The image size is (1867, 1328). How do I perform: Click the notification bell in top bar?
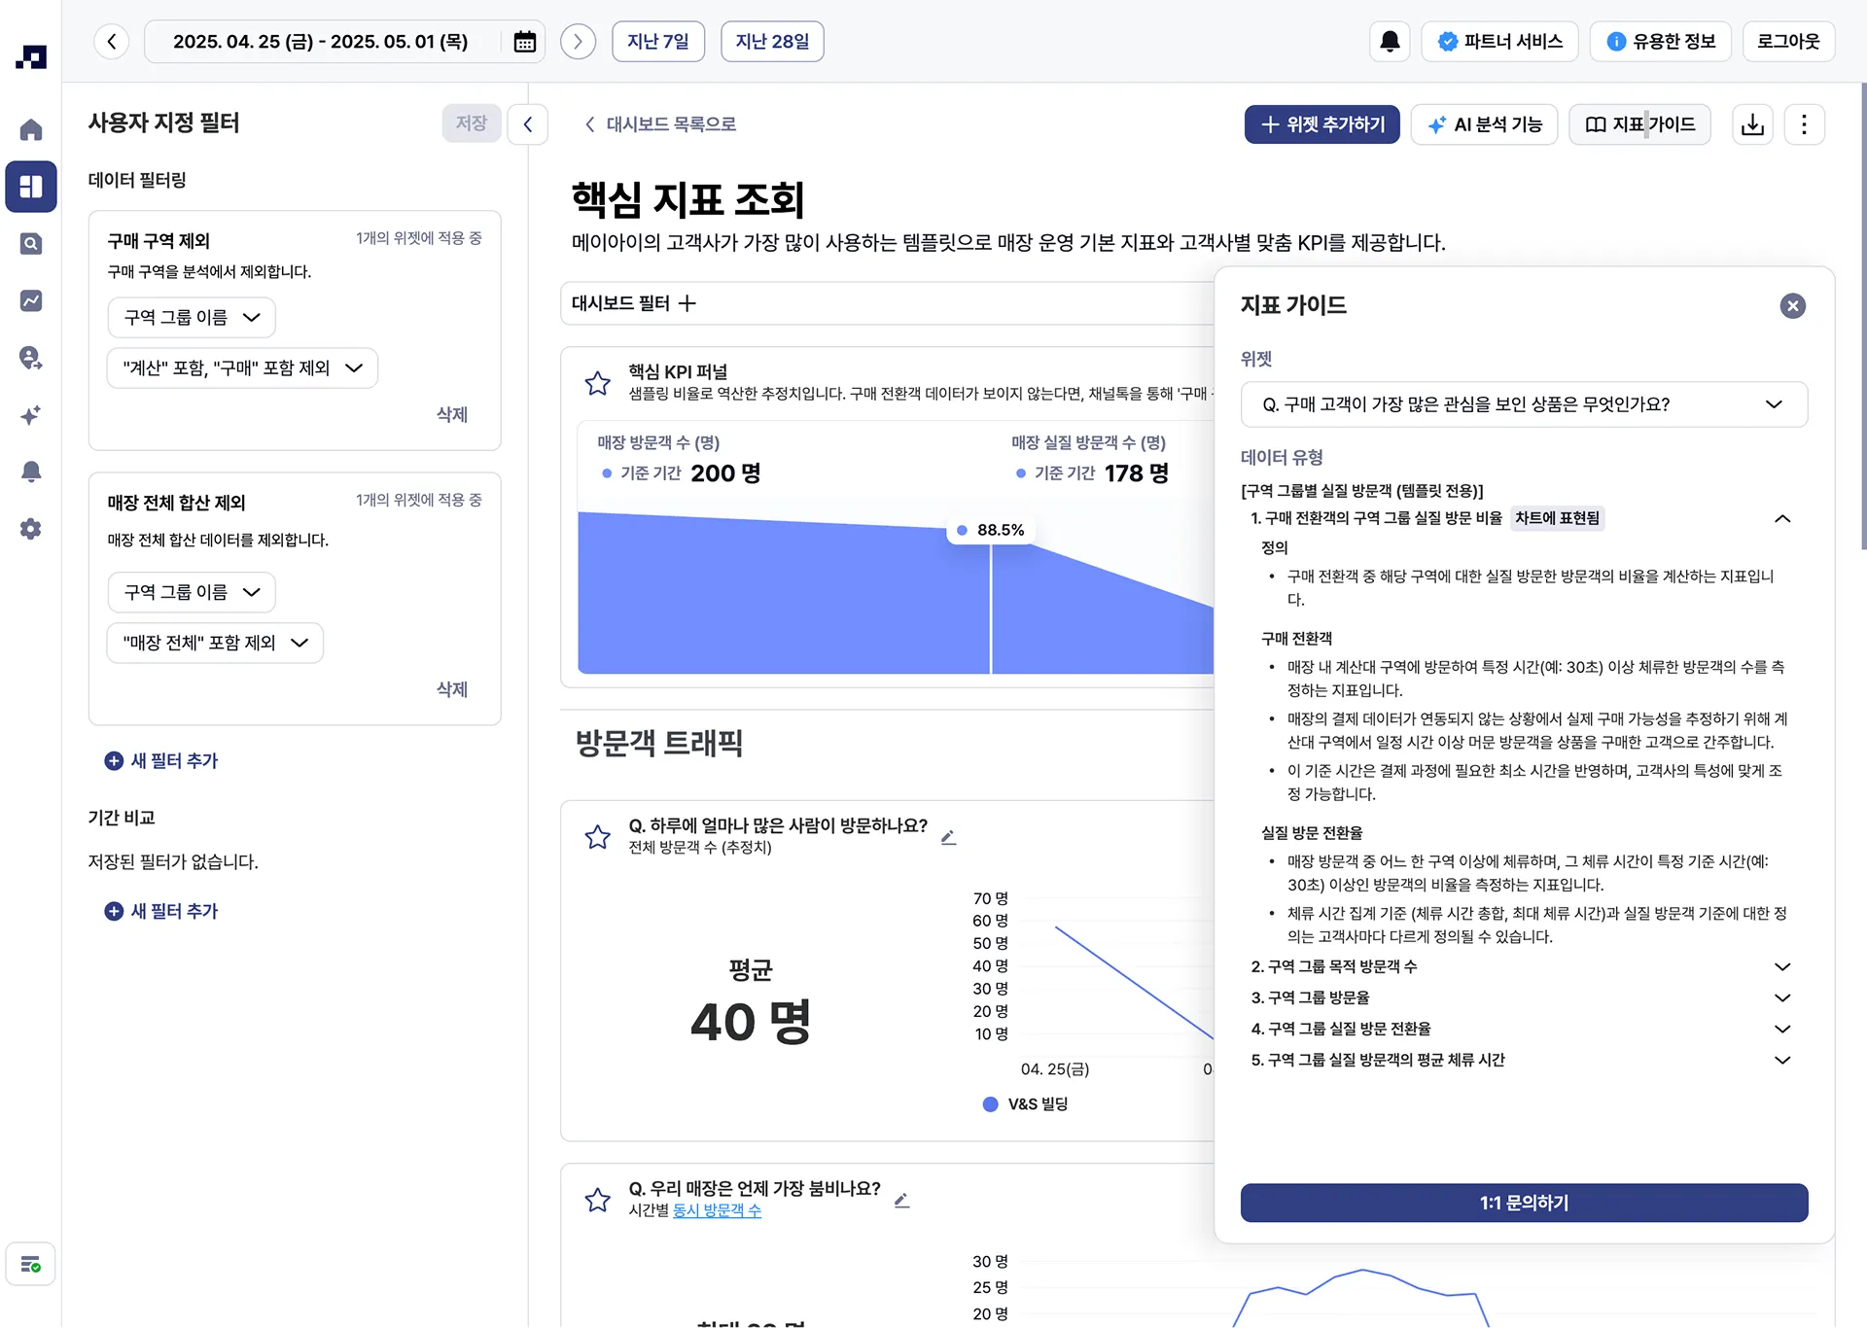pos(1390,42)
